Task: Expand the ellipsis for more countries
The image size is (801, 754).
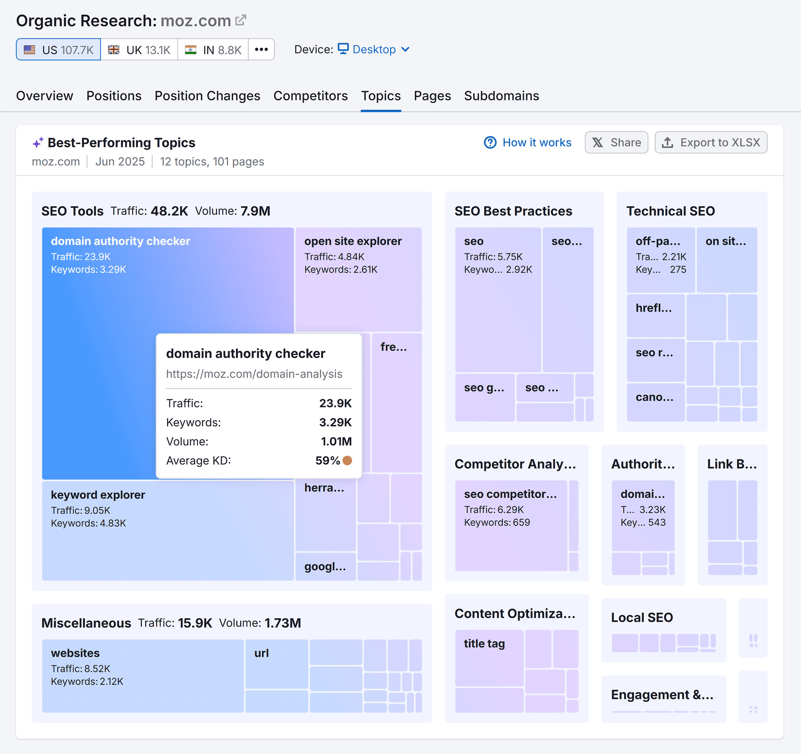Action: [261, 49]
